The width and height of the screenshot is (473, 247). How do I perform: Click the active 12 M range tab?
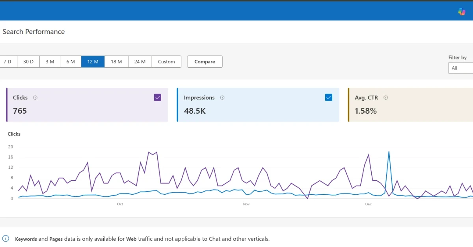[93, 62]
